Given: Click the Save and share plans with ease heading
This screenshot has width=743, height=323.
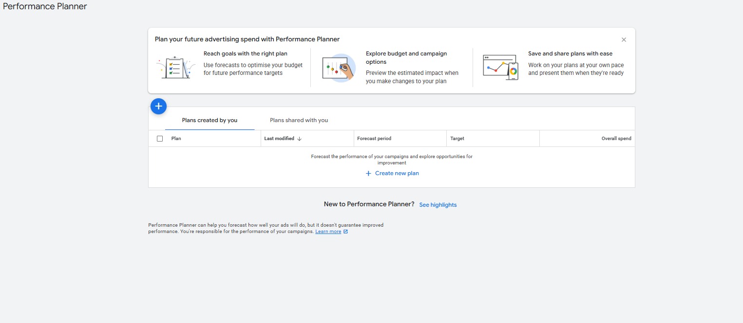Looking at the screenshot, I should 570,54.
